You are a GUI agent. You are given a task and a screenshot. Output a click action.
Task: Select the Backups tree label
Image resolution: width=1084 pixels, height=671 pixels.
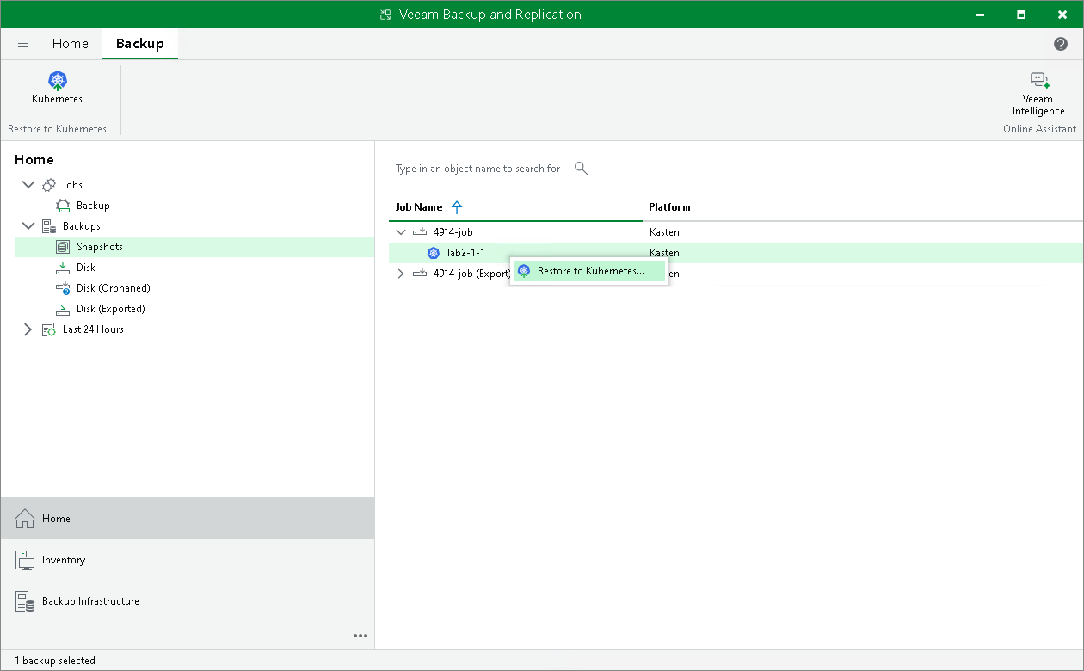pos(82,226)
